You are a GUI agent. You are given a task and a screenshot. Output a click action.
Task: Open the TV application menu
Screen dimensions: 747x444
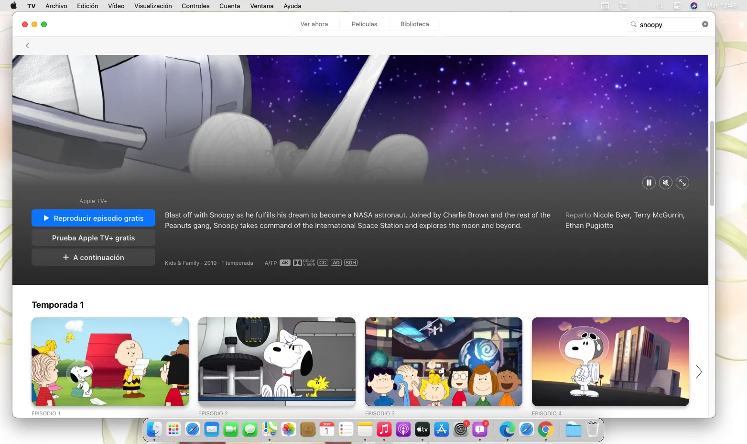click(x=32, y=6)
